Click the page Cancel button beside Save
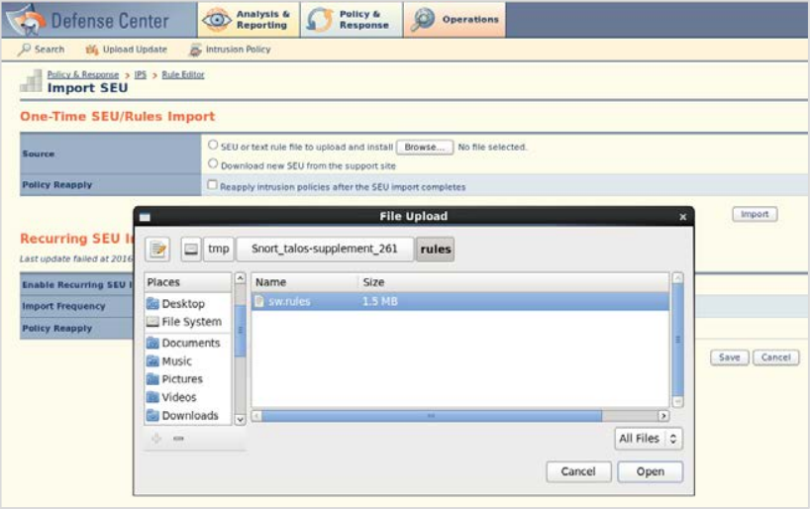The height and width of the screenshot is (509, 810). click(776, 357)
